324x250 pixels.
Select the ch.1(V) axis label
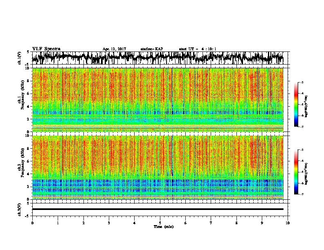pos(20,58)
